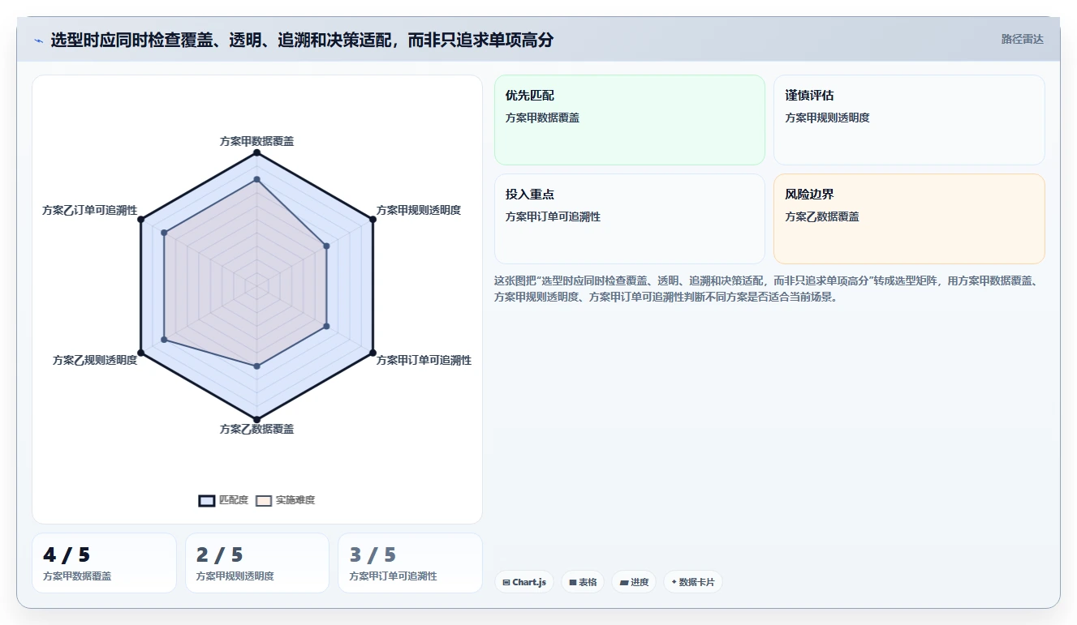Click outer radar point at 方案乙订单可追溯性 vertex

(141, 219)
